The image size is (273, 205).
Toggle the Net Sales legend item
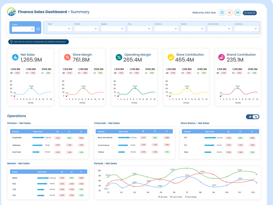tap(163, 197)
